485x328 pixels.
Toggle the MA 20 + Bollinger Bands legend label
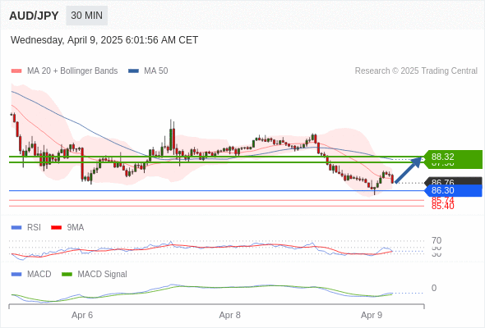point(72,71)
